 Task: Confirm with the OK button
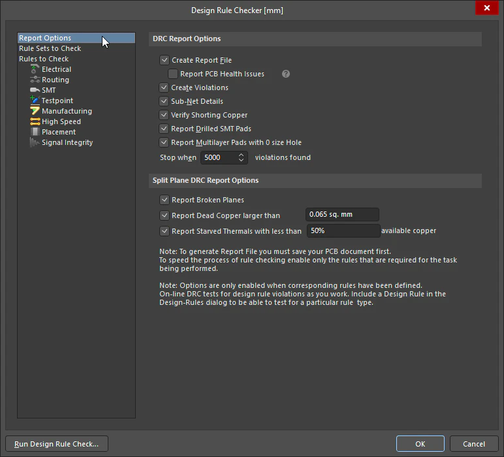(x=420, y=444)
